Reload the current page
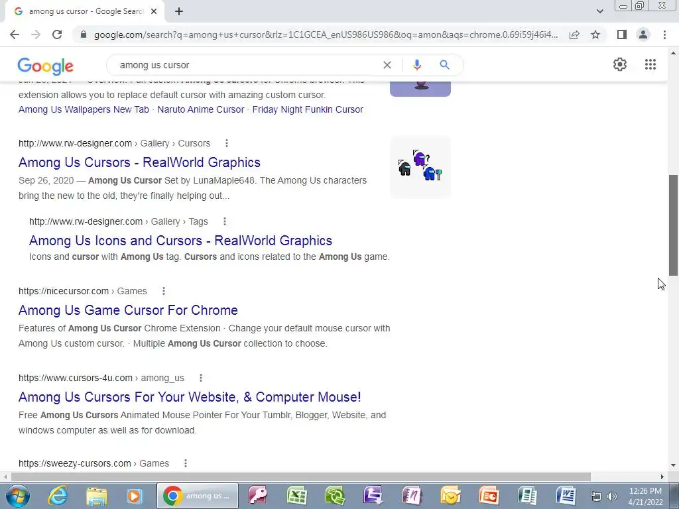This screenshot has width=679, height=509. (x=57, y=34)
